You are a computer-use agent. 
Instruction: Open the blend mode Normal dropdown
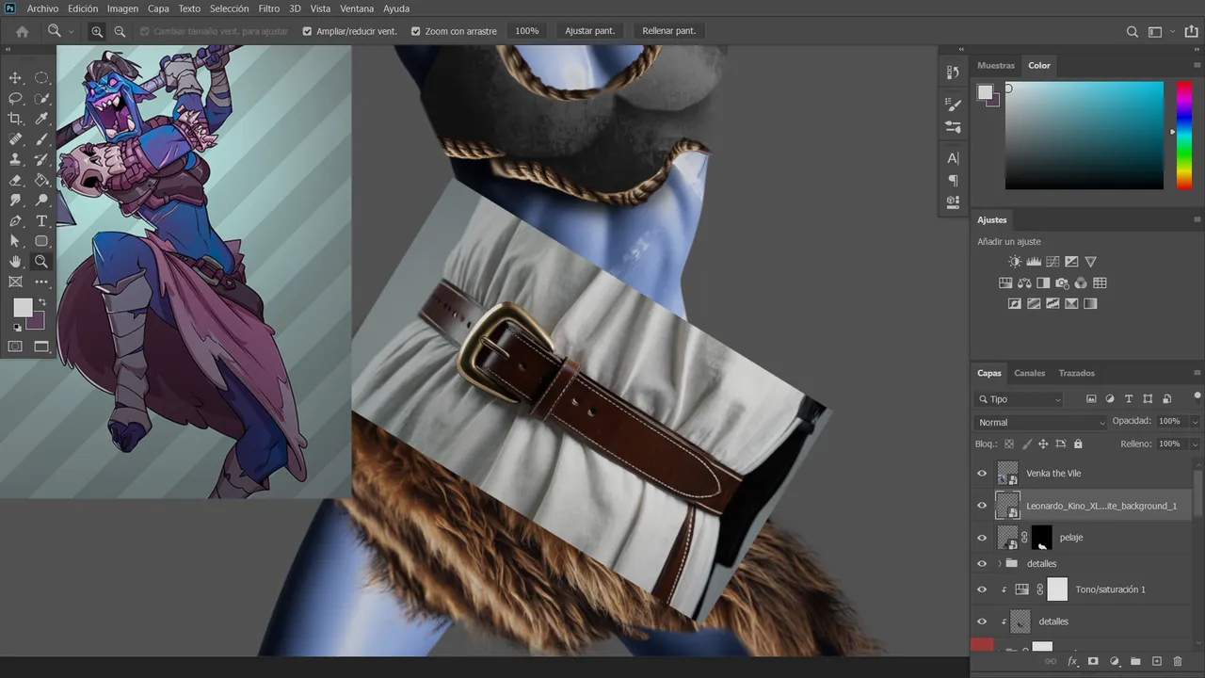(x=1040, y=422)
